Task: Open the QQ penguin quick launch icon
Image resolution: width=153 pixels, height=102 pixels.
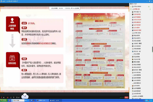Action: coord(34,100)
